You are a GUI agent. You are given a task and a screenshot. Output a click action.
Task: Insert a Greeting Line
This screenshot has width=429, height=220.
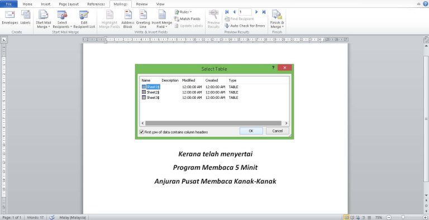(143, 19)
